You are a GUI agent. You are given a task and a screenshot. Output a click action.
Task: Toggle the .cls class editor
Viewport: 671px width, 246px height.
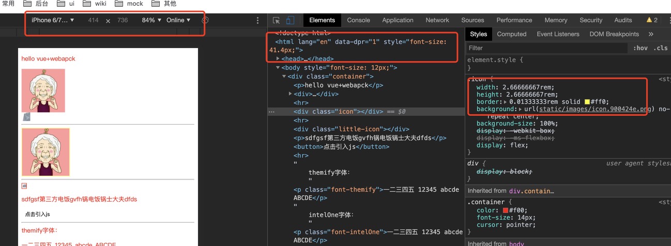[660, 48]
